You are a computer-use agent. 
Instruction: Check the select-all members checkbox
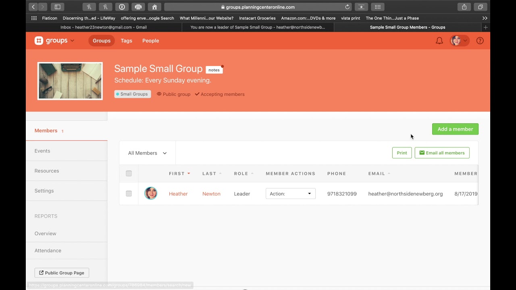click(129, 174)
